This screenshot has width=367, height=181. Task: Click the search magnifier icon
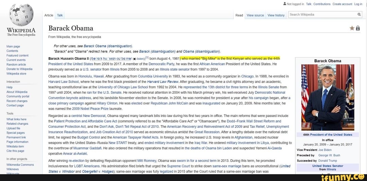pos(359,14)
